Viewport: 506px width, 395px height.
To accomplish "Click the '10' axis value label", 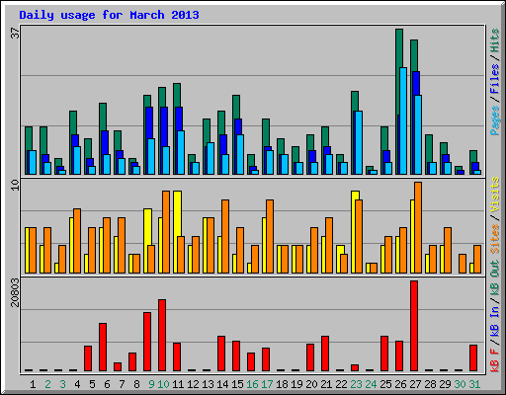I will point(15,185).
